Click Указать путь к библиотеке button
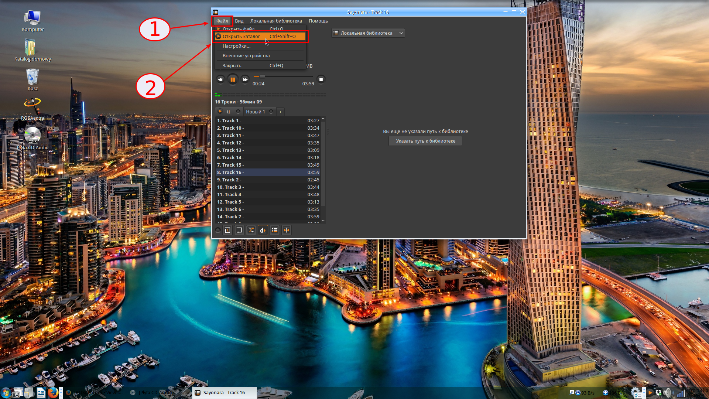This screenshot has width=709, height=399. (x=425, y=141)
